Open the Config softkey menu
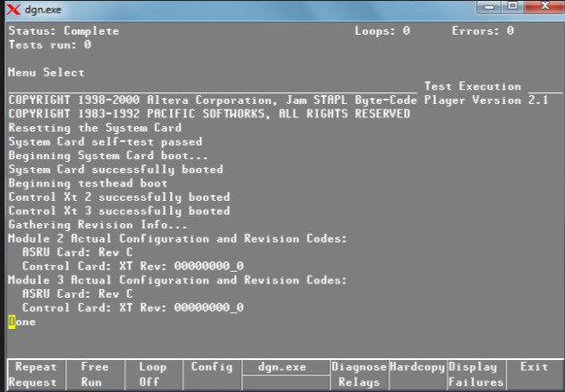The width and height of the screenshot is (565, 392). pos(211,367)
